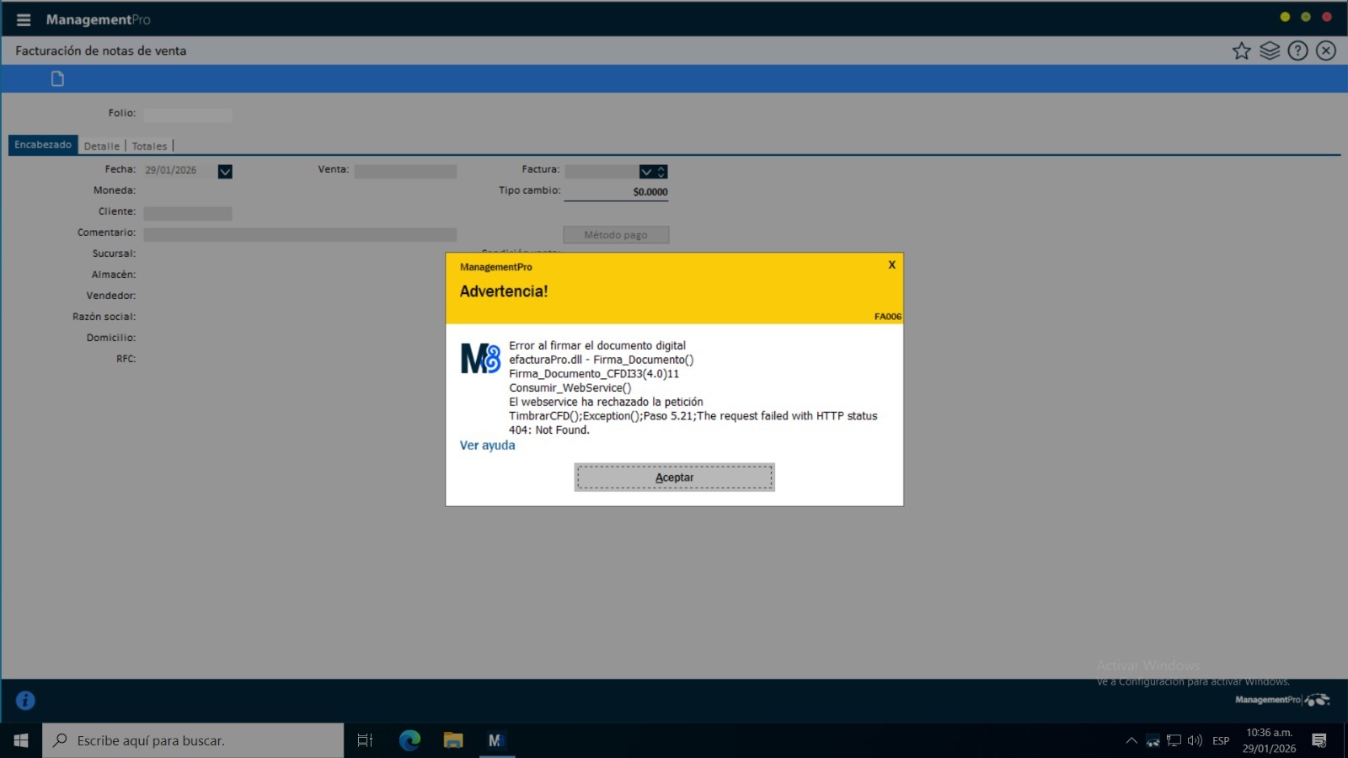Expand the Factura dropdown arrow
The width and height of the screenshot is (1348, 758).
pos(646,172)
